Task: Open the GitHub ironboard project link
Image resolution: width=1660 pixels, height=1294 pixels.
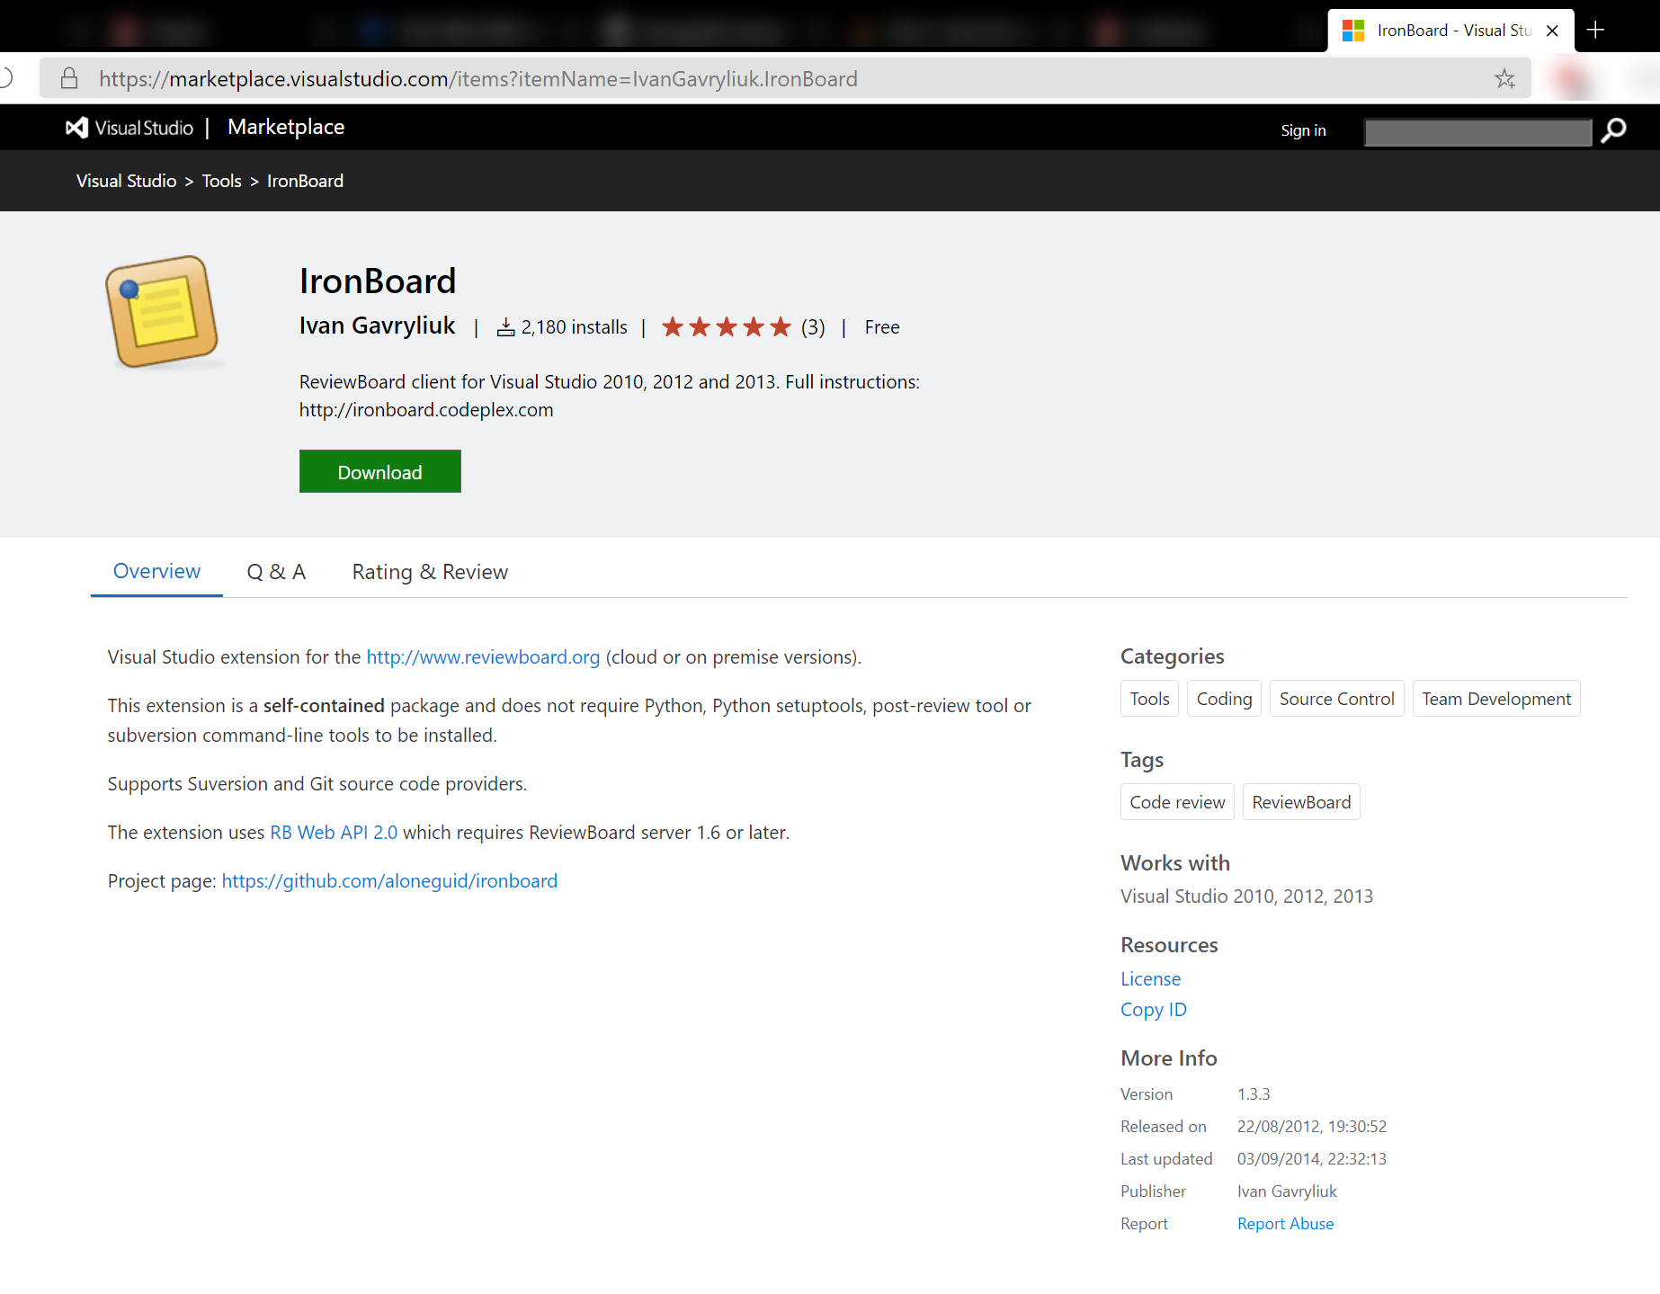Action: (x=389, y=881)
